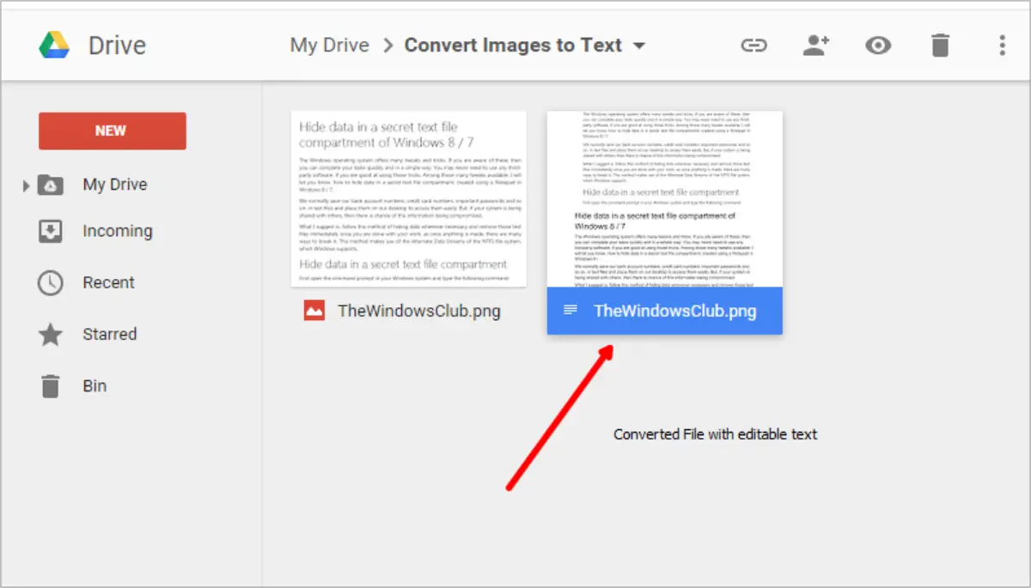Click the share with person icon
This screenshot has width=1031, height=588.
pos(815,45)
